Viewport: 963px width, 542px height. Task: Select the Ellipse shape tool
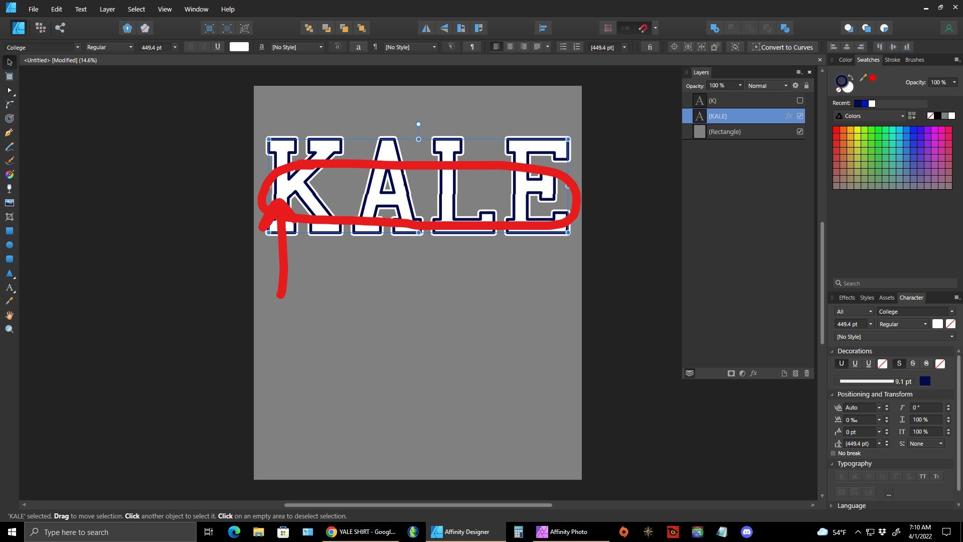(10, 245)
